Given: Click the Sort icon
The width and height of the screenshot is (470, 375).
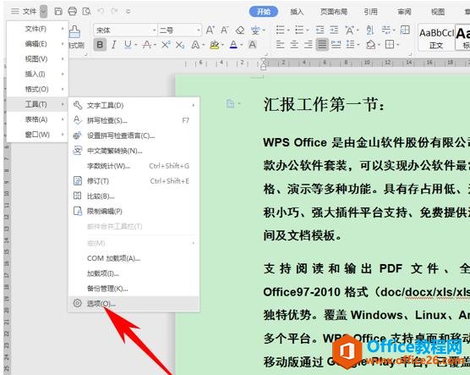Looking at the screenshot, I should coord(370,30).
